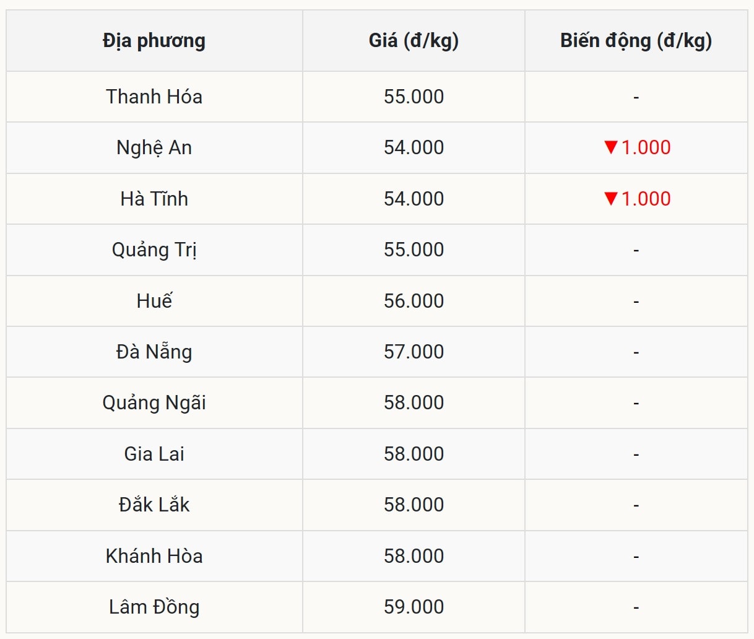Click the 59.000 price for Lâm Đồng
Viewport: 754px width, 639px height.
pos(414,607)
